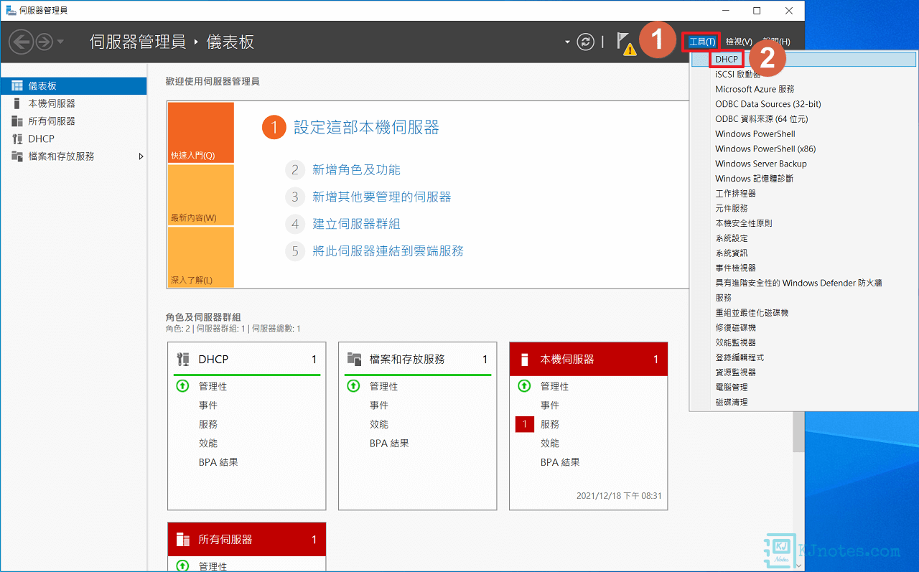Image resolution: width=919 pixels, height=572 pixels.
Task: Open dropdown arrow beside the refresh icon
Action: point(567,42)
